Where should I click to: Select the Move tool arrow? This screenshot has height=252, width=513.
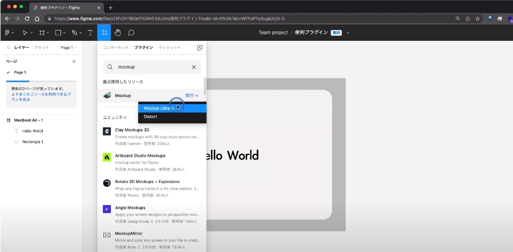click(25, 33)
